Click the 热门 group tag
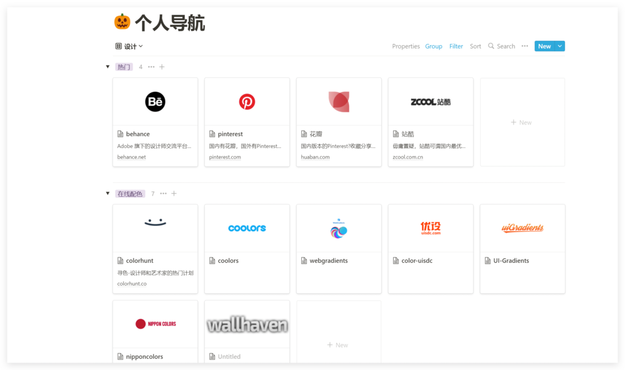Image resolution: width=625 pixels, height=370 pixels. click(x=124, y=67)
